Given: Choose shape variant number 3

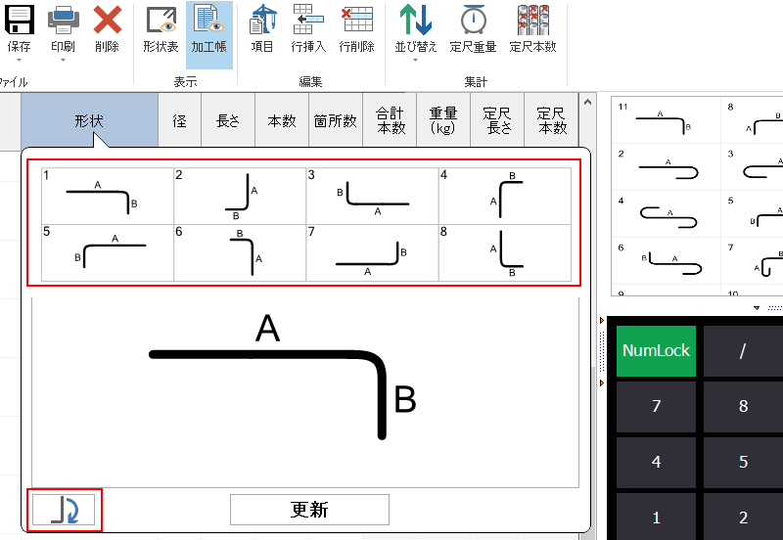Looking at the screenshot, I should 372,196.
